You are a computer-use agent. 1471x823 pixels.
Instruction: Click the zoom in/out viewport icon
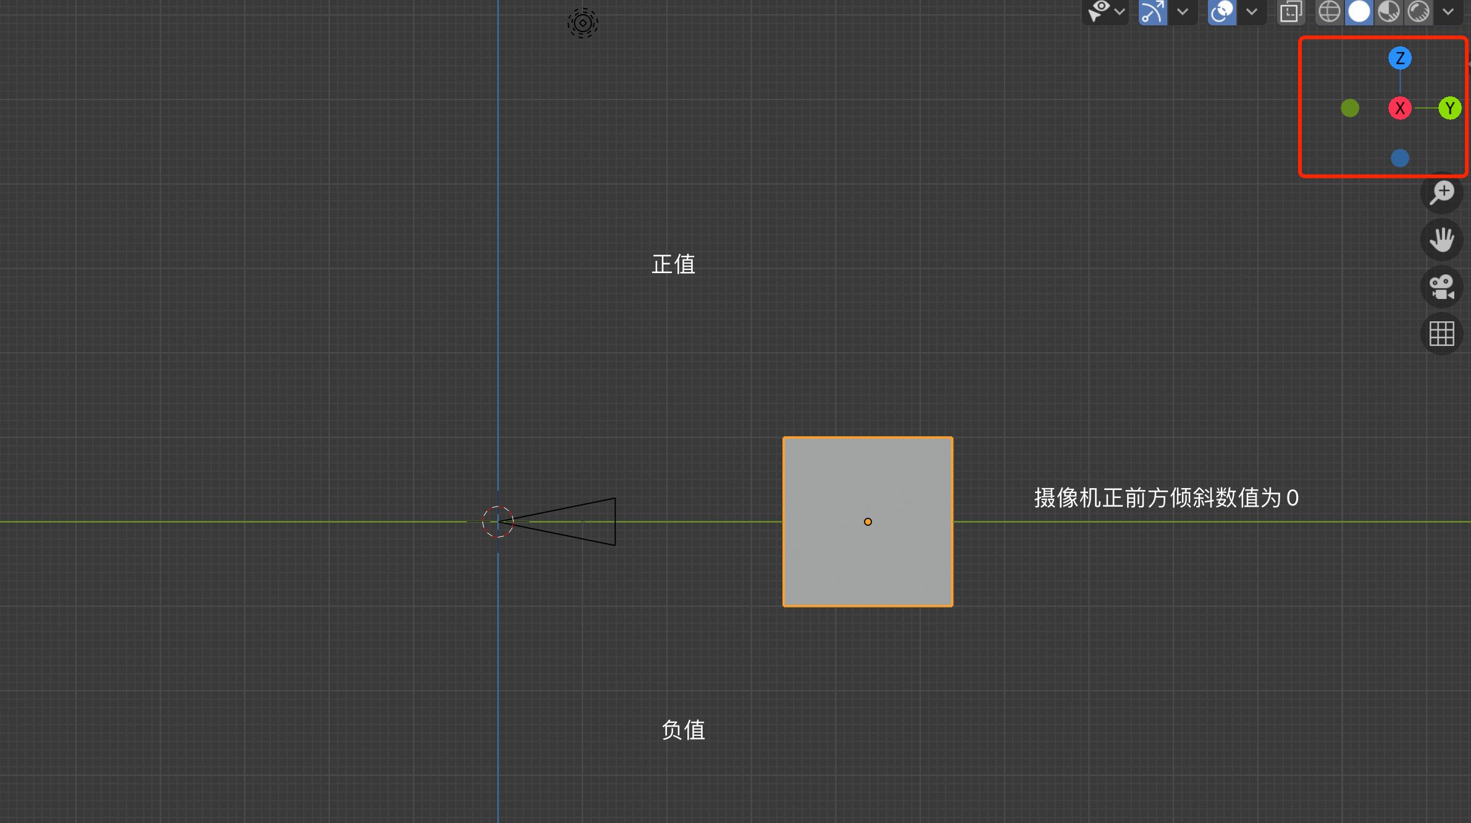pos(1442,193)
